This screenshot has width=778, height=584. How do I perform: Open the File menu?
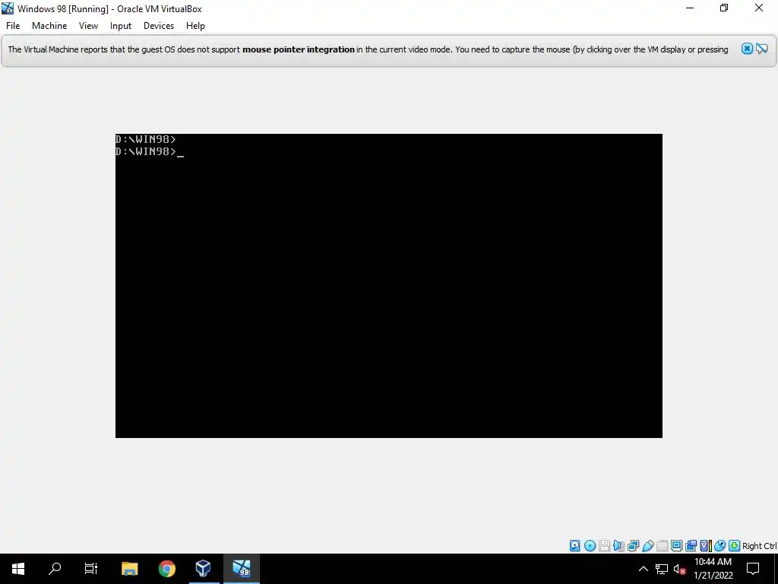[x=13, y=26]
